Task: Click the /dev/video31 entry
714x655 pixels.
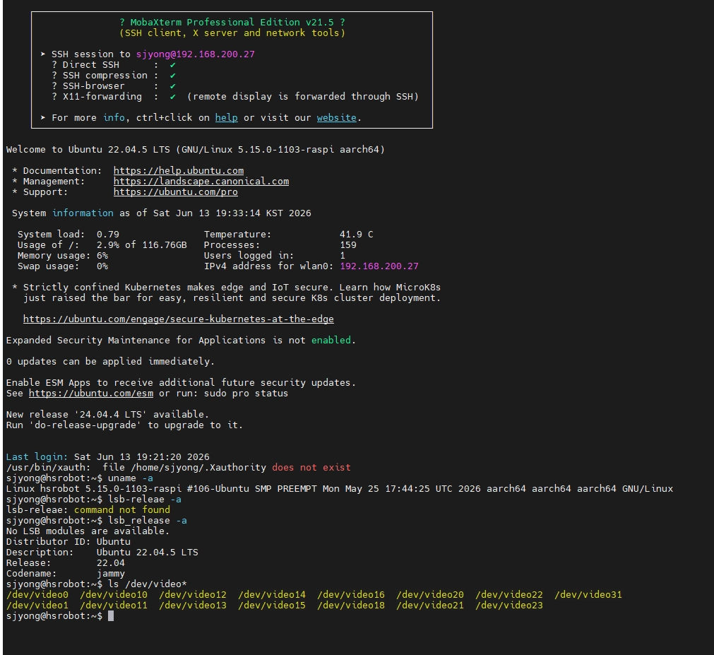Action: (x=588, y=594)
